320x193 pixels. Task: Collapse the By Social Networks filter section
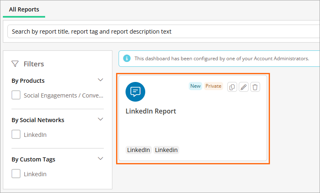click(101, 119)
